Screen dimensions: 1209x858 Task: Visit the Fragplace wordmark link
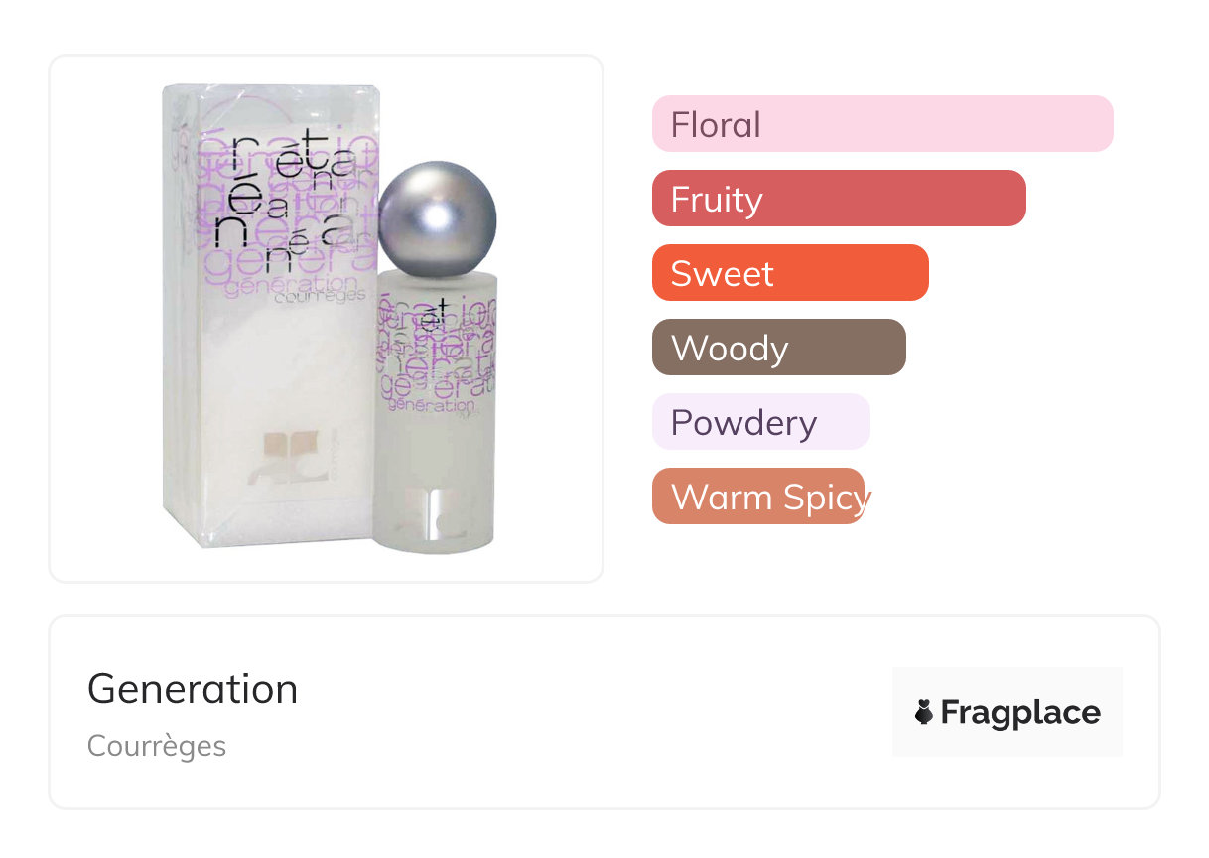(x=1020, y=712)
